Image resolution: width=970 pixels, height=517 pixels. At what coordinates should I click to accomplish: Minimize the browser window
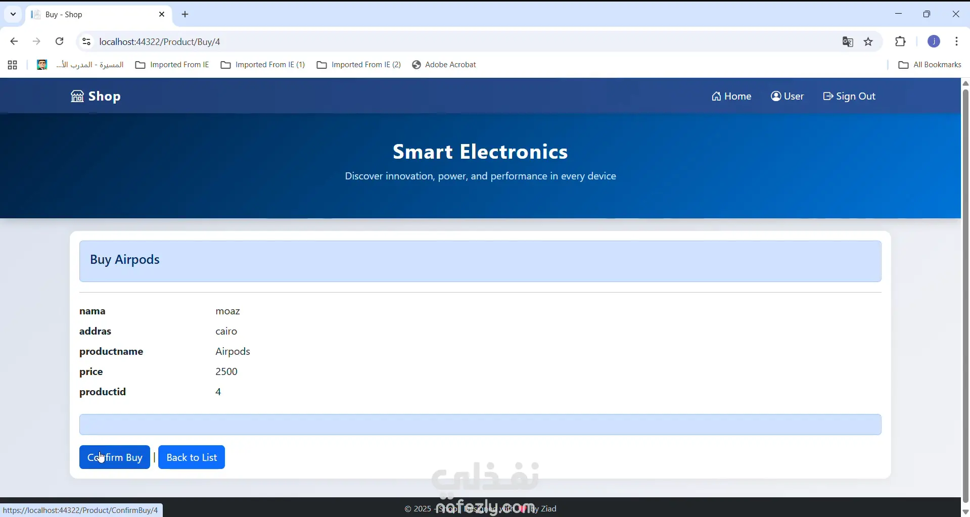pyautogui.click(x=899, y=14)
